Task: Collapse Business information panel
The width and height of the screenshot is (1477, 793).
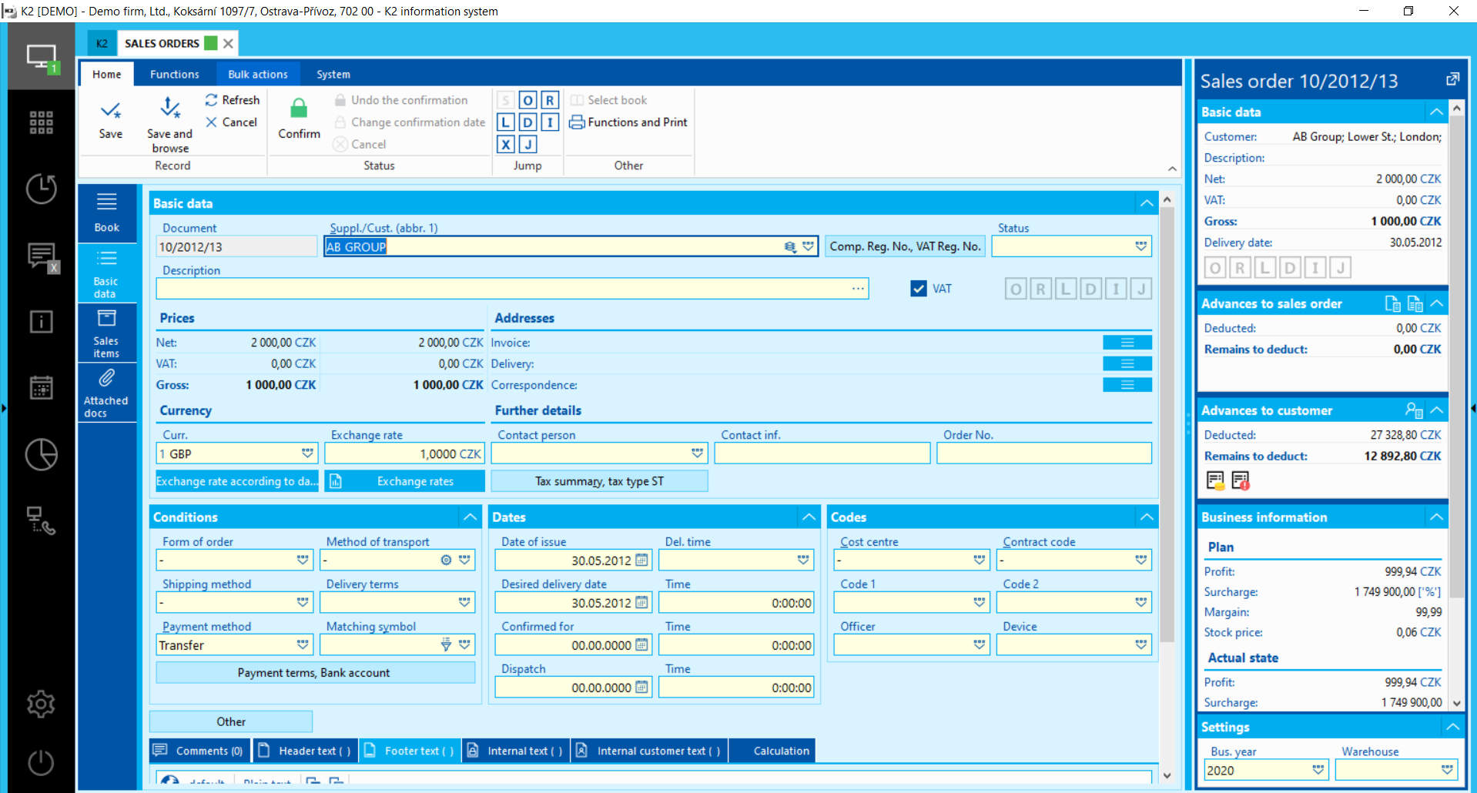Action: pyautogui.click(x=1436, y=517)
